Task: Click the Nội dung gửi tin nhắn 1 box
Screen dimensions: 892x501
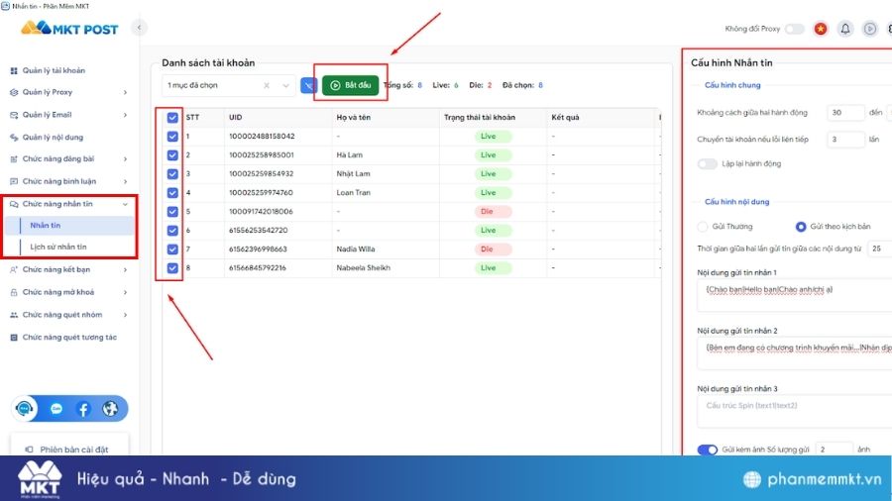Action: coord(794,296)
